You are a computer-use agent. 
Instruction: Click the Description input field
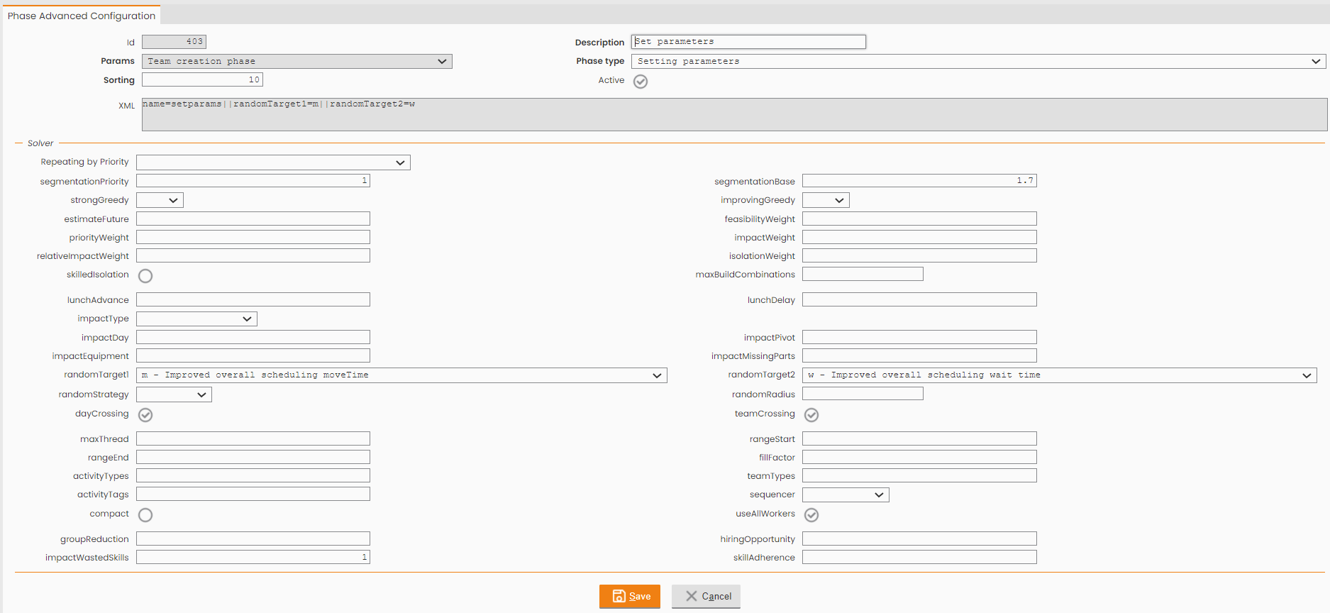(x=748, y=42)
